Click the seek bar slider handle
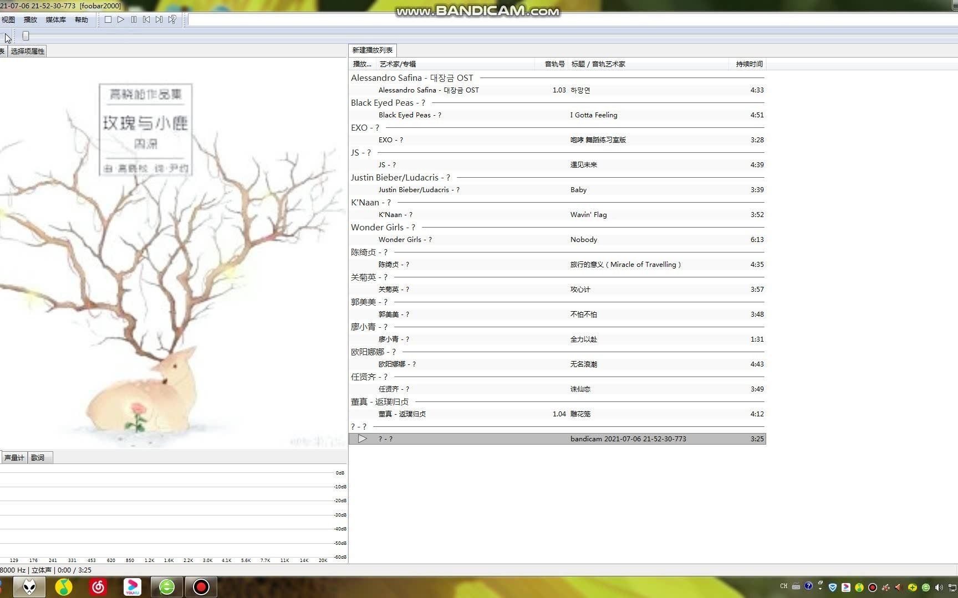This screenshot has height=598, width=958. (26, 36)
